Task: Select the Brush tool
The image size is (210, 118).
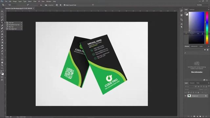Action: (2, 31)
